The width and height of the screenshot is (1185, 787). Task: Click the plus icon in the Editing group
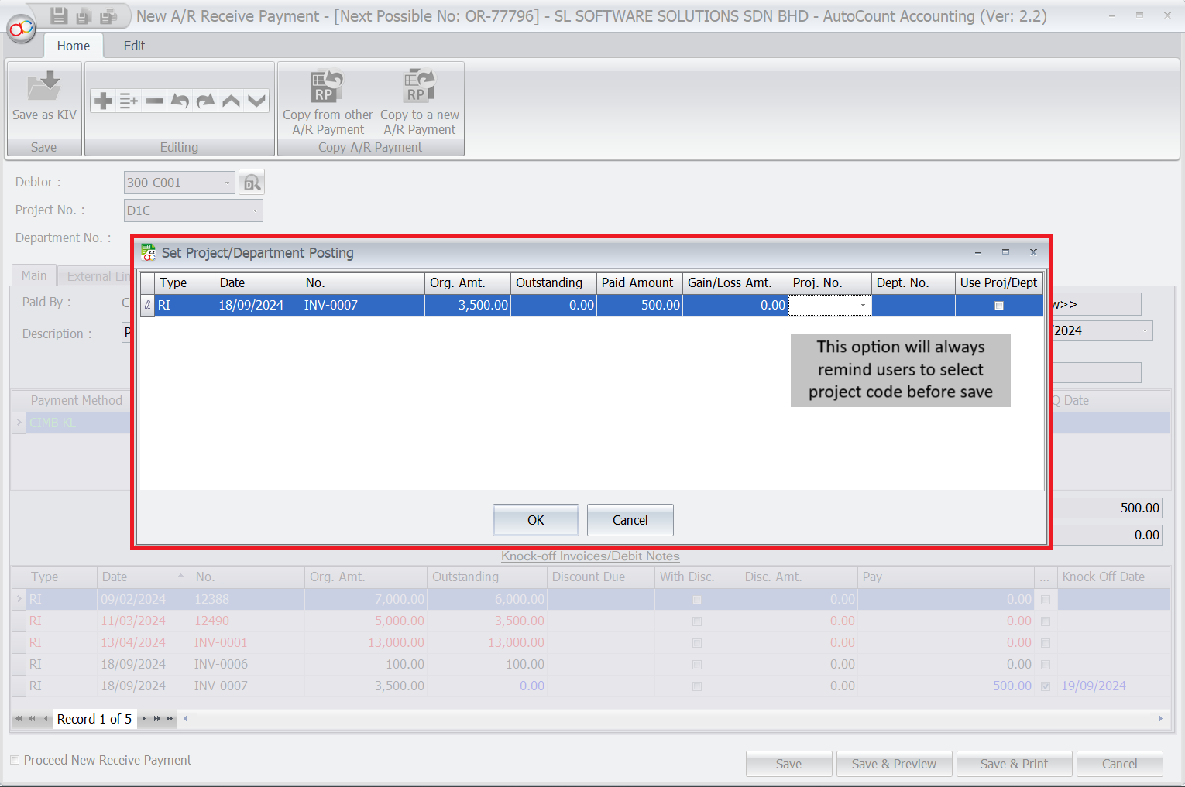pos(103,101)
